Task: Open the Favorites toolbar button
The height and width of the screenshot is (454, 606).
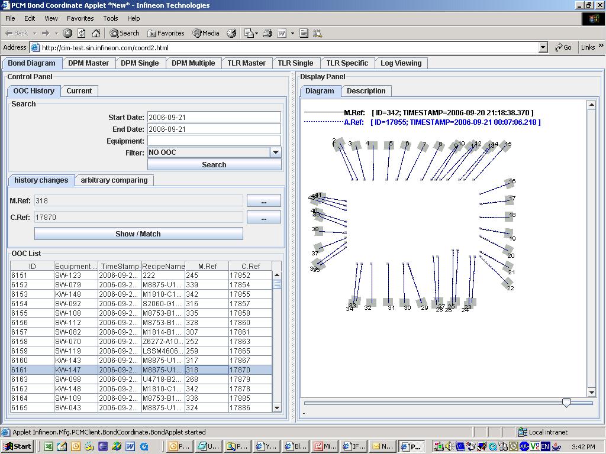Action: (x=166, y=33)
